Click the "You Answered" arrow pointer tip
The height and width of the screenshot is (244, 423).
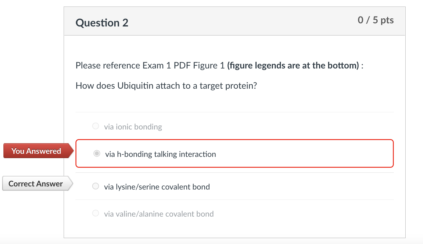[x=72, y=151]
